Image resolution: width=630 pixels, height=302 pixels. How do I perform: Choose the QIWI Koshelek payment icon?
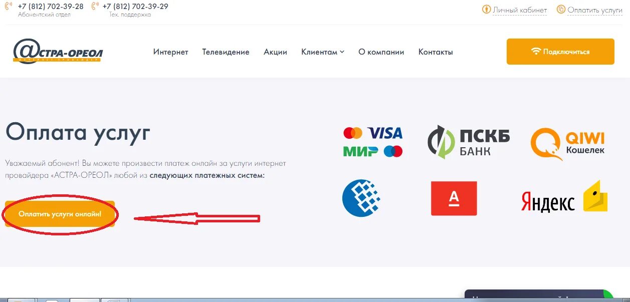[568, 144]
